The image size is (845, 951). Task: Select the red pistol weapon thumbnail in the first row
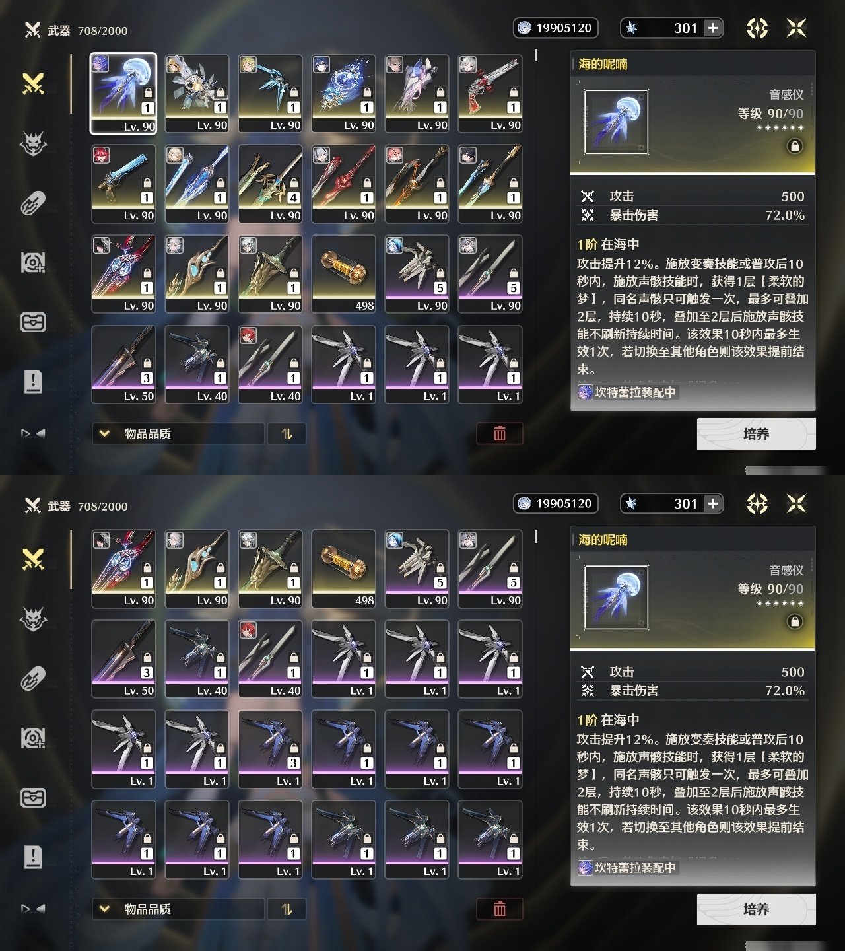tap(490, 93)
